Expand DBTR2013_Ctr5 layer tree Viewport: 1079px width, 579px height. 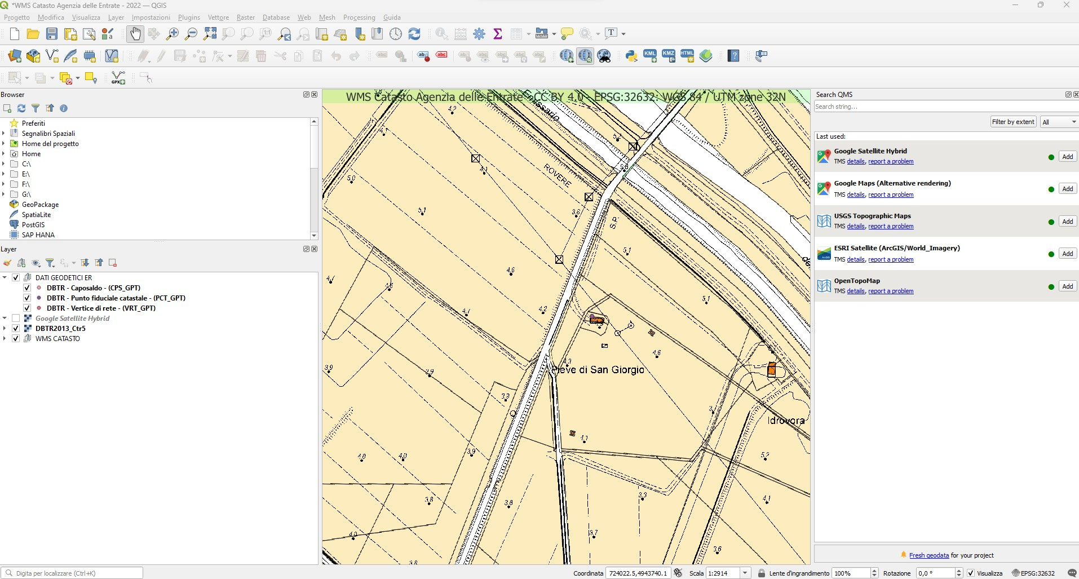[x=5, y=328]
